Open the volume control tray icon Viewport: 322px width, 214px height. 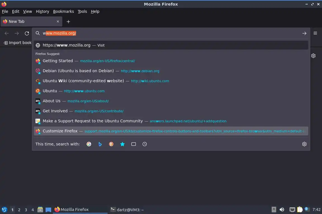click(x=282, y=210)
